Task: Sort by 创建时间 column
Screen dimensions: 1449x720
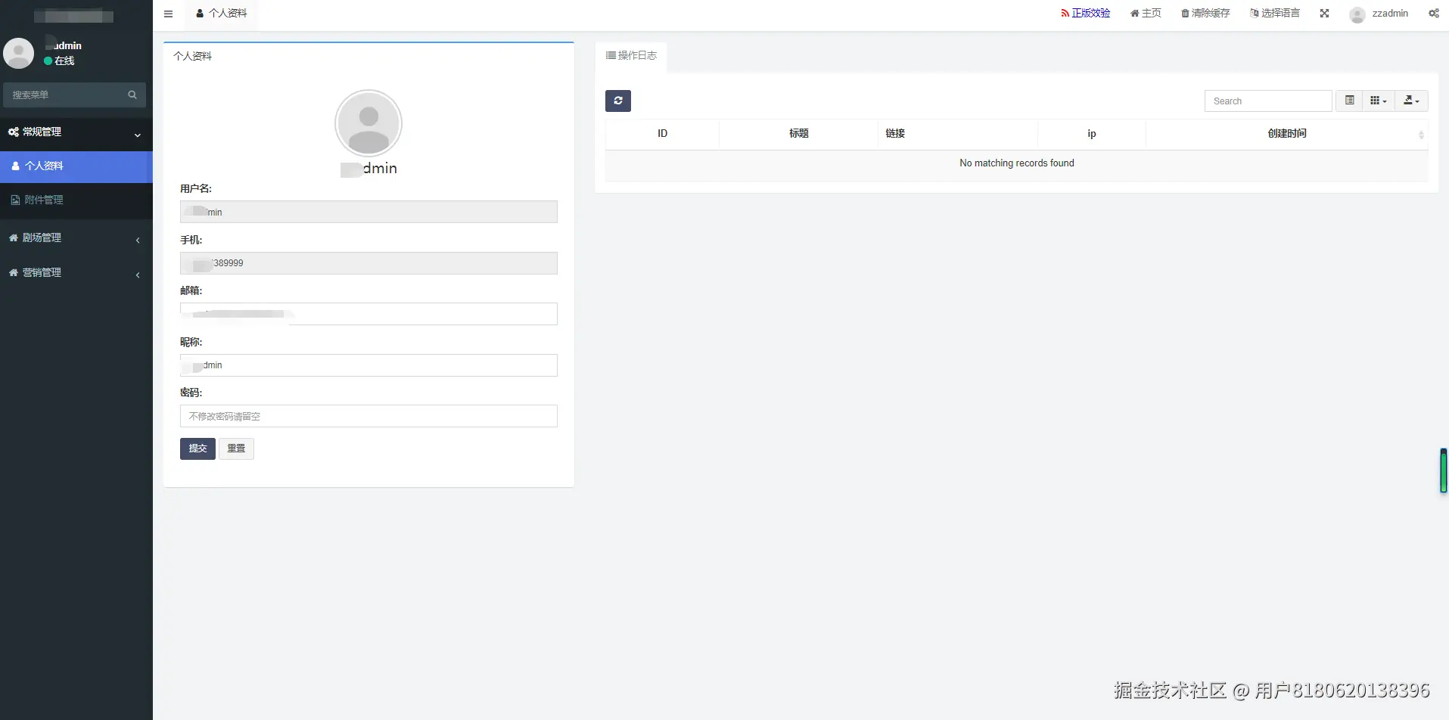Action: pyautogui.click(x=1286, y=134)
